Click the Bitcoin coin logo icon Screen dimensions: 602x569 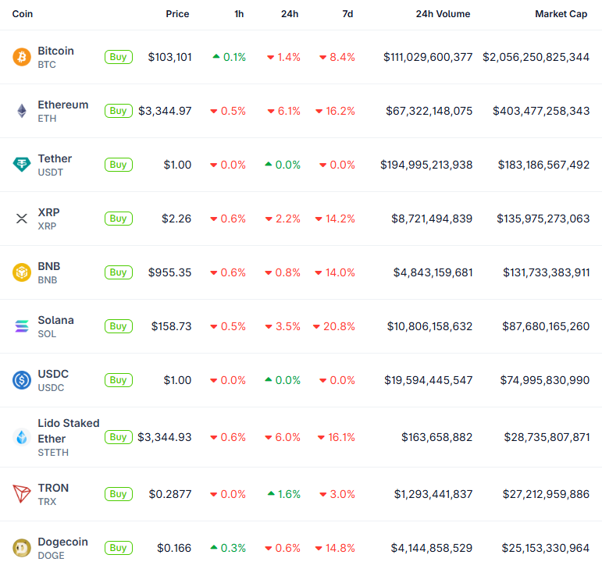21,57
